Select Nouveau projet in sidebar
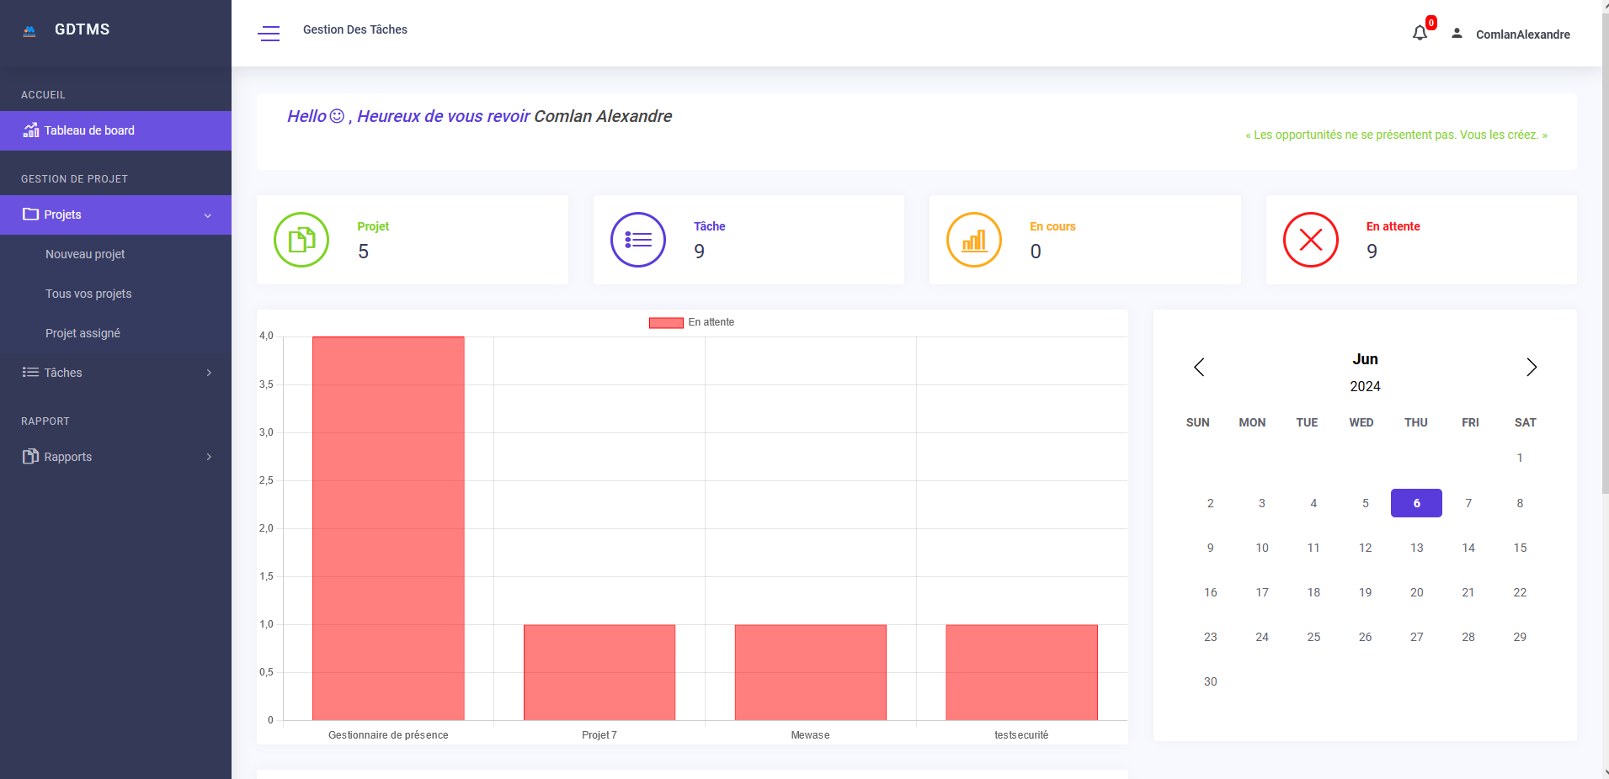Screen dimensions: 1609x779 tap(85, 254)
